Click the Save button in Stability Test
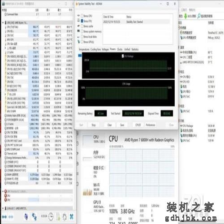The height and width of the screenshot is (224, 224). coord(122,125)
